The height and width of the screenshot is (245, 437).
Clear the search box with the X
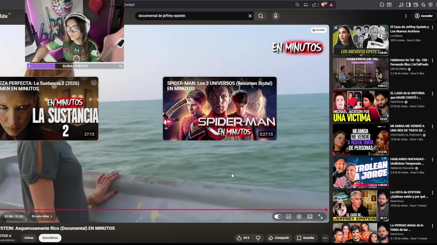250,16
